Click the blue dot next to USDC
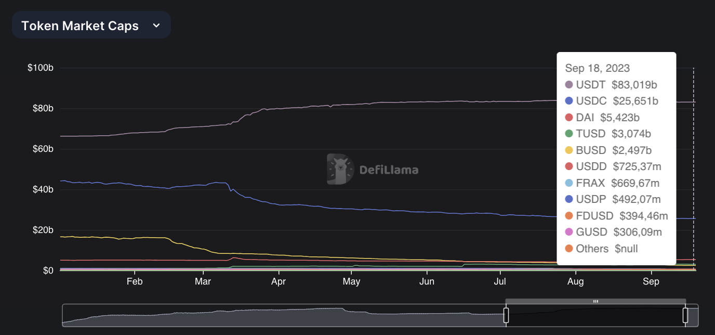This screenshot has width=715, height=335. tap(569, 101)
